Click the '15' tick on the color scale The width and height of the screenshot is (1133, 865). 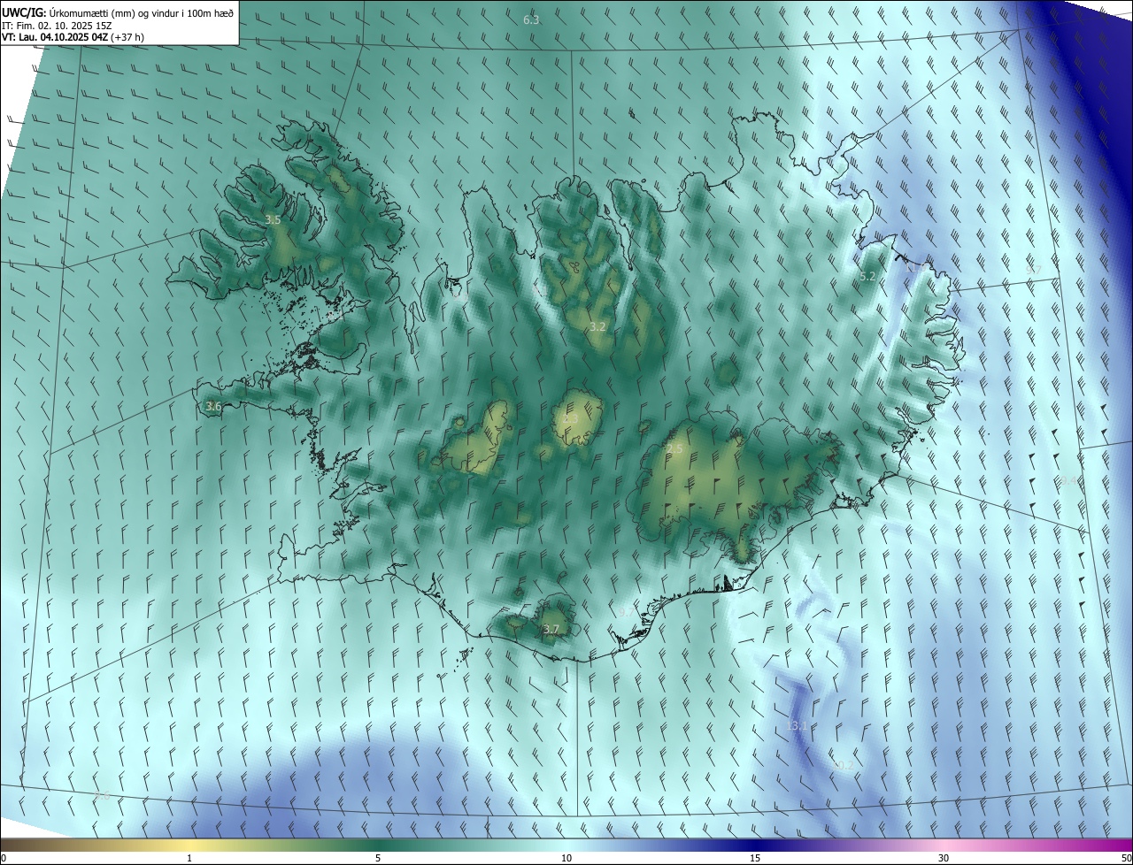755,858
